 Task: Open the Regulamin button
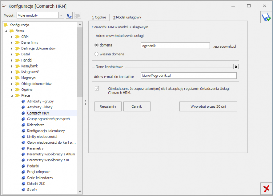point(108,106)
